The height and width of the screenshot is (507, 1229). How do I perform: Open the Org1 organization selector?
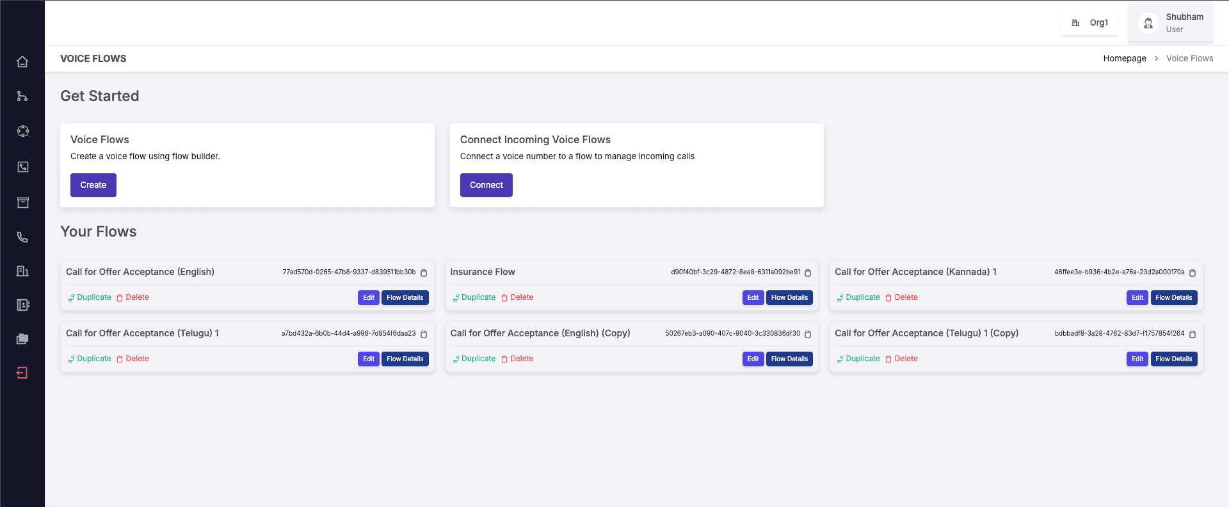point(1090,23)
